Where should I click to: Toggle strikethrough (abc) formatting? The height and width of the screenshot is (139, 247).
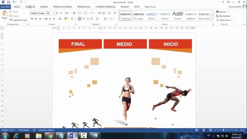point(46,19)
